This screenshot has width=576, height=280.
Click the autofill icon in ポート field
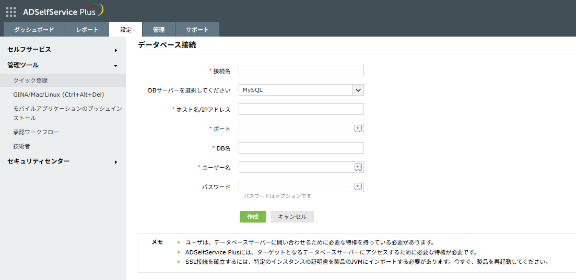click(358, 129)
